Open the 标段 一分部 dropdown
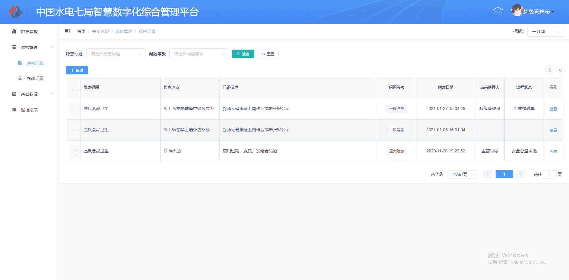 (x=545, y=31)
